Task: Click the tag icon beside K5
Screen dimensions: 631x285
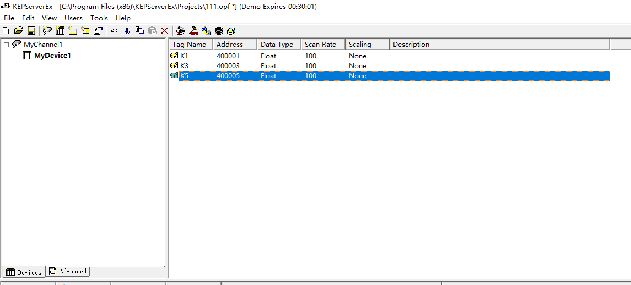Action: click(x=174, y=75)
